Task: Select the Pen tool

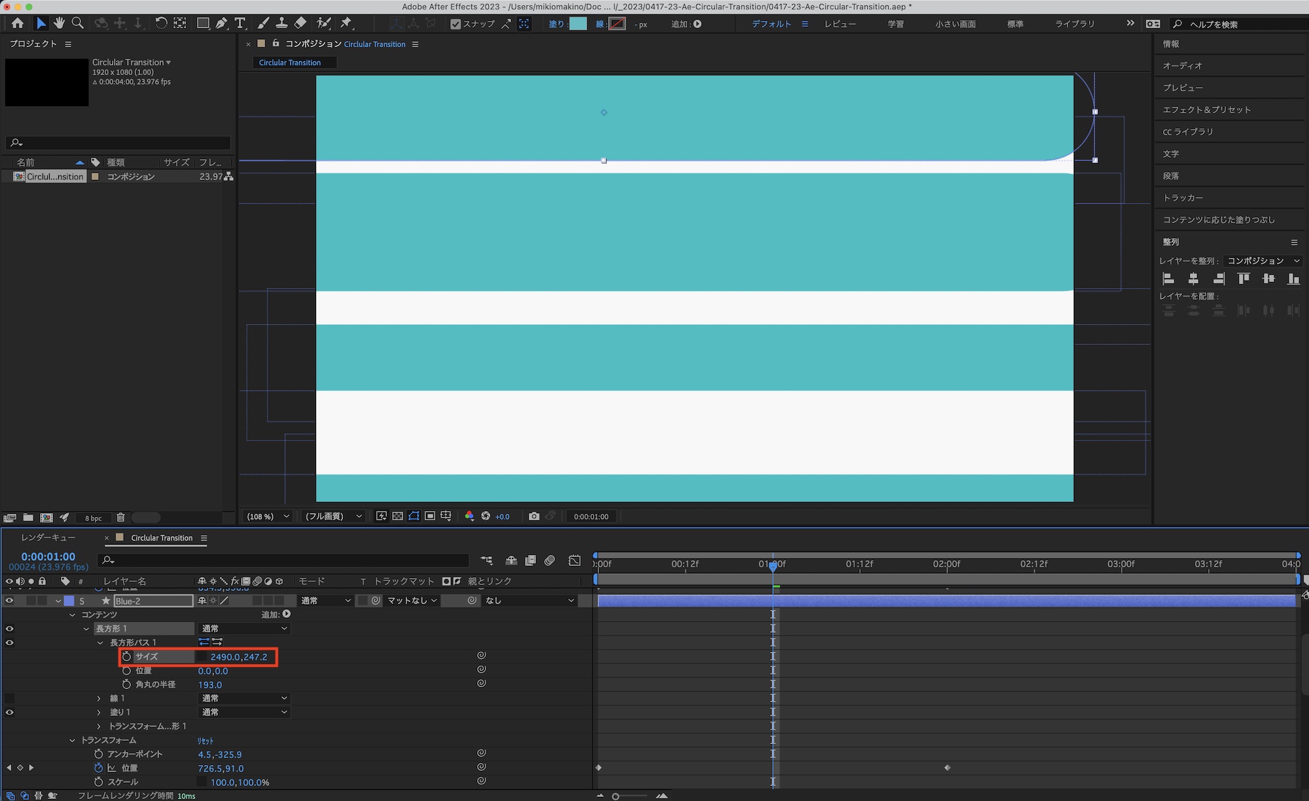Action: click(221, 24)
